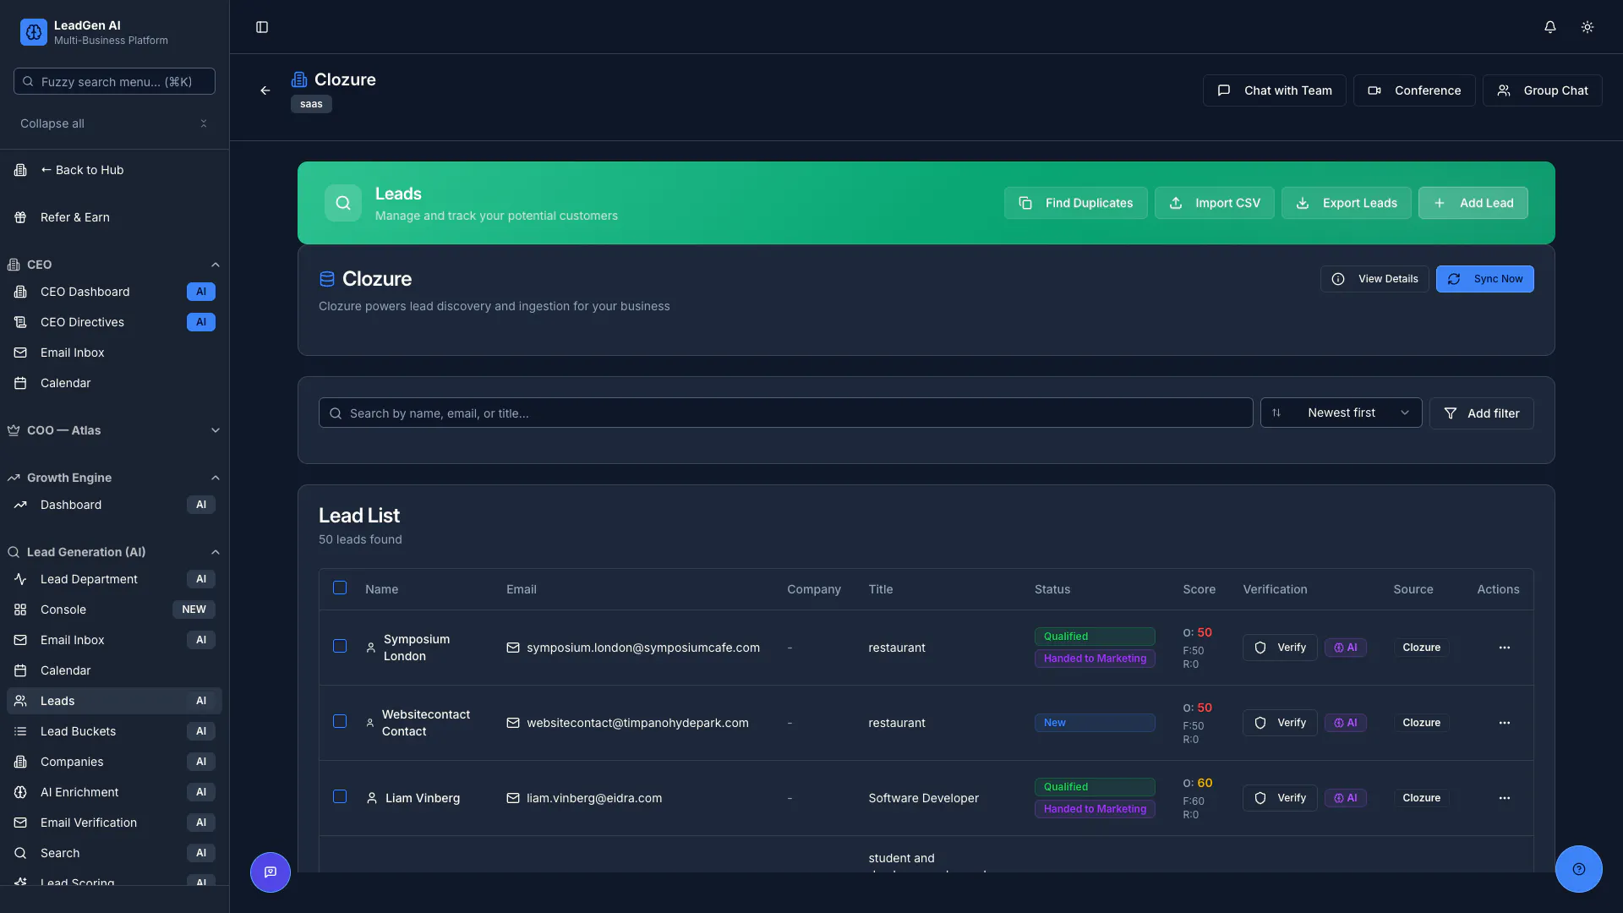Screen dimensions: 1623x913
Task: Open the purple feedback chat bubble
Action: click(270, 872)
